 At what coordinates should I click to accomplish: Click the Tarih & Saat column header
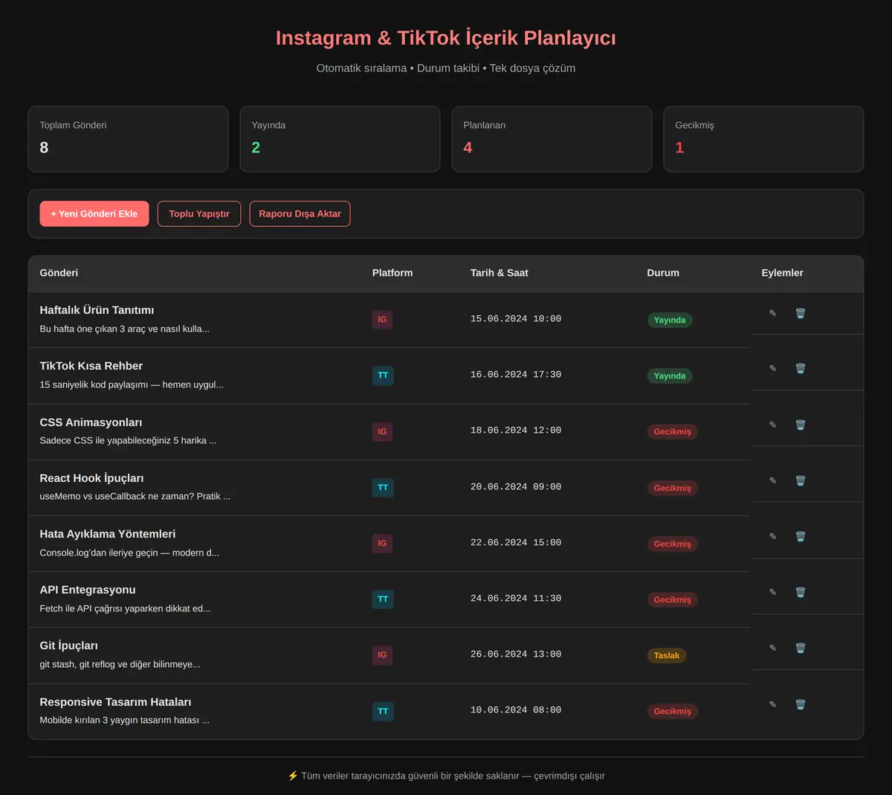[x=500, y=273]
